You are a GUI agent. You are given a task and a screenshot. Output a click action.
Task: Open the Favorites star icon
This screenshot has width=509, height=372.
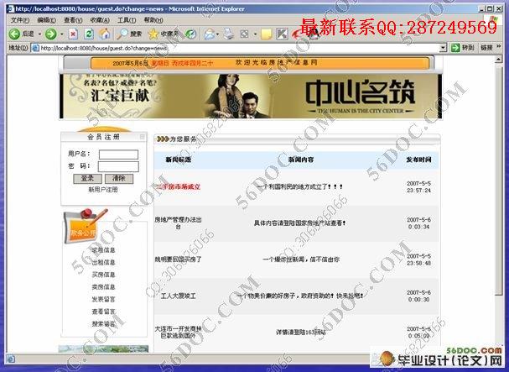point(153,34)
